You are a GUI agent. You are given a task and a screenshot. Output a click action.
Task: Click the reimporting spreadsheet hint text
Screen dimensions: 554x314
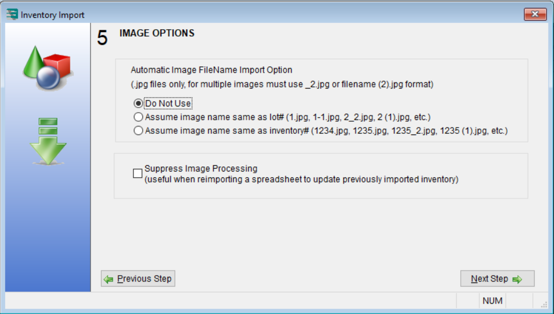click(x=301, y=180)
